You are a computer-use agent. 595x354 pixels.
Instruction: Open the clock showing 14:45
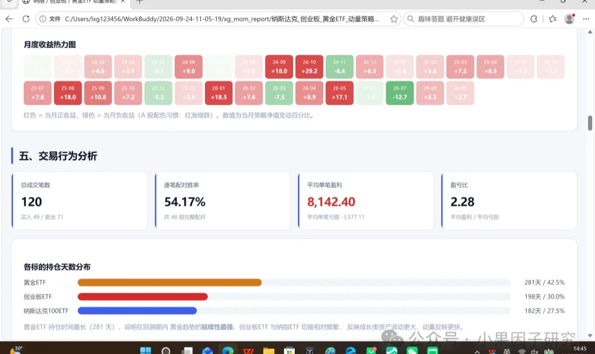coord(580,348)
